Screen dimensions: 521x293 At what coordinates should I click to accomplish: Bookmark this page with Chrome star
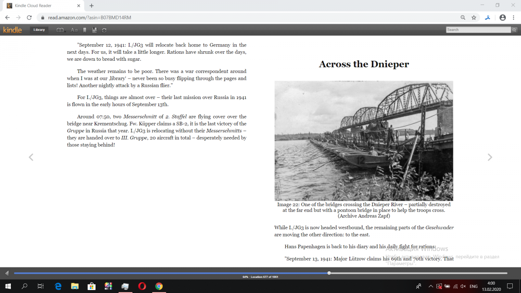(x=474, y=18)
